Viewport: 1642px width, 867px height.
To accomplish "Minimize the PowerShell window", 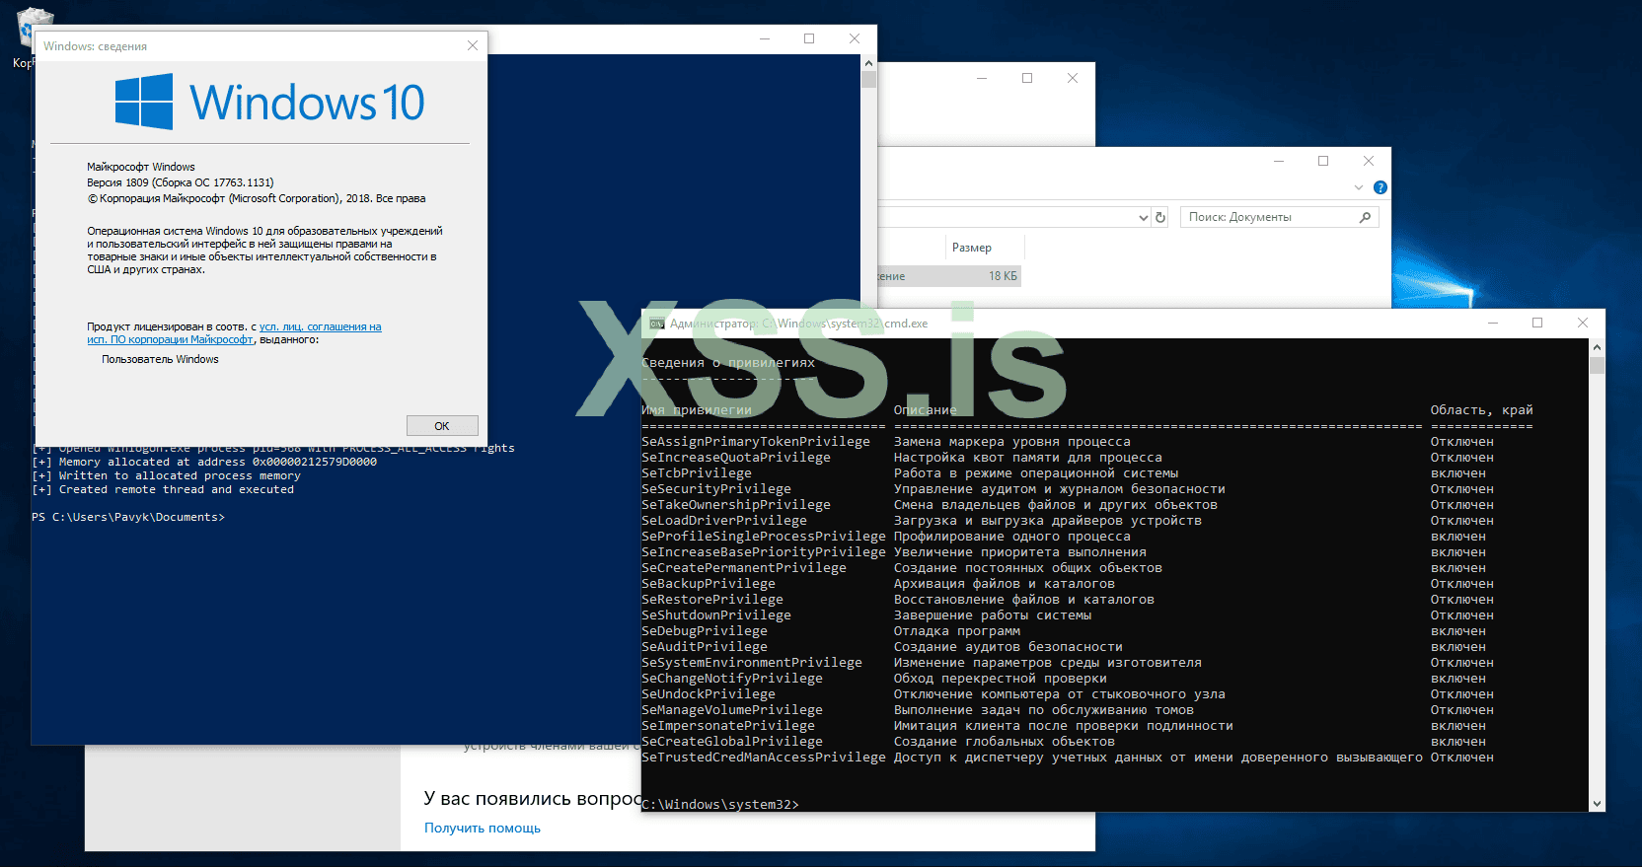I will pos(765,39).
